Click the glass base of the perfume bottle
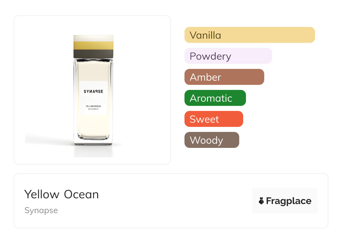Screen dimensions: 342x242 (93, 142)
